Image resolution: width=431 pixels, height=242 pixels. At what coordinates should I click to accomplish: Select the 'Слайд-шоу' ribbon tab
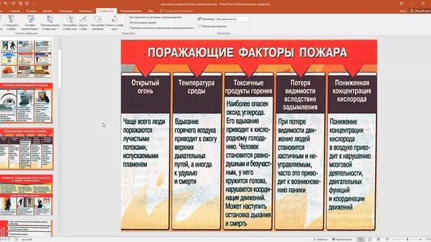click(106, 11)
